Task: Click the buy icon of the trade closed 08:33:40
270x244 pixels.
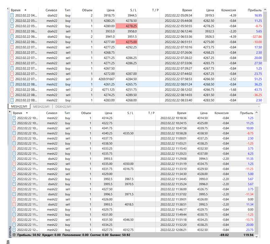Action: tap(12, 100)
